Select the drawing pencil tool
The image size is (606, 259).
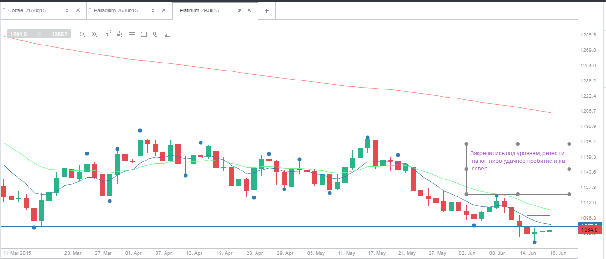coord(167,34)
